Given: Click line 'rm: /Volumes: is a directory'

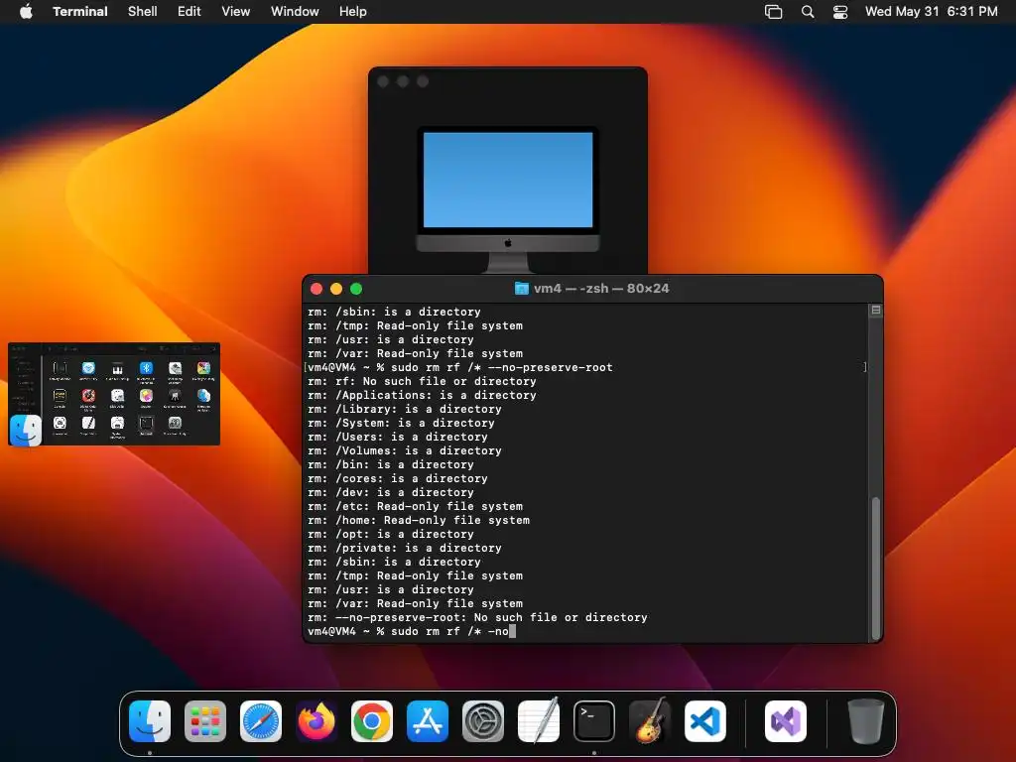Looking at the screenshot, I should point(405,451).
